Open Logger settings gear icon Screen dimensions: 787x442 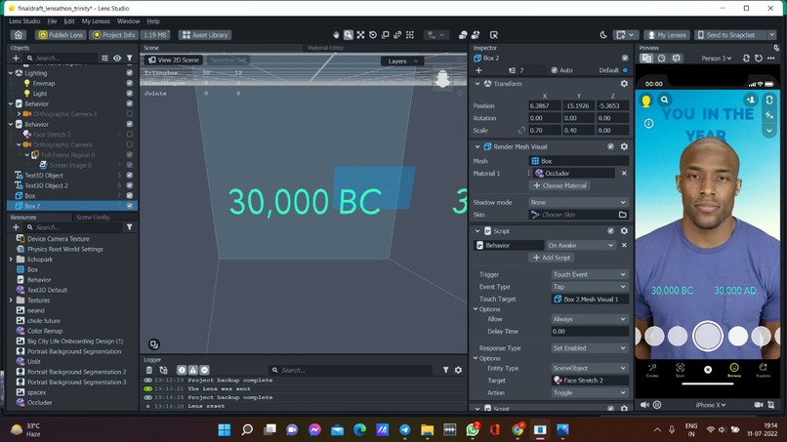tap(458, 370)
